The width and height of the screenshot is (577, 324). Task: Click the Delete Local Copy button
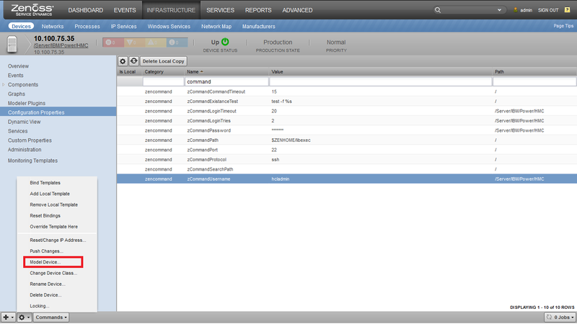click(164, 61)
